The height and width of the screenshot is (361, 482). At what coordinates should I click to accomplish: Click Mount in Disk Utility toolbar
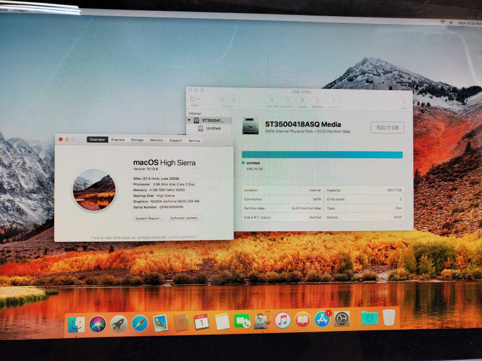coord(334,103)
